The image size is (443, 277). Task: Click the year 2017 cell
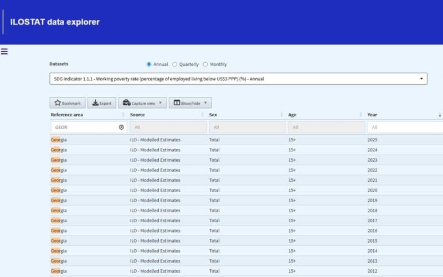pos(372,220)
